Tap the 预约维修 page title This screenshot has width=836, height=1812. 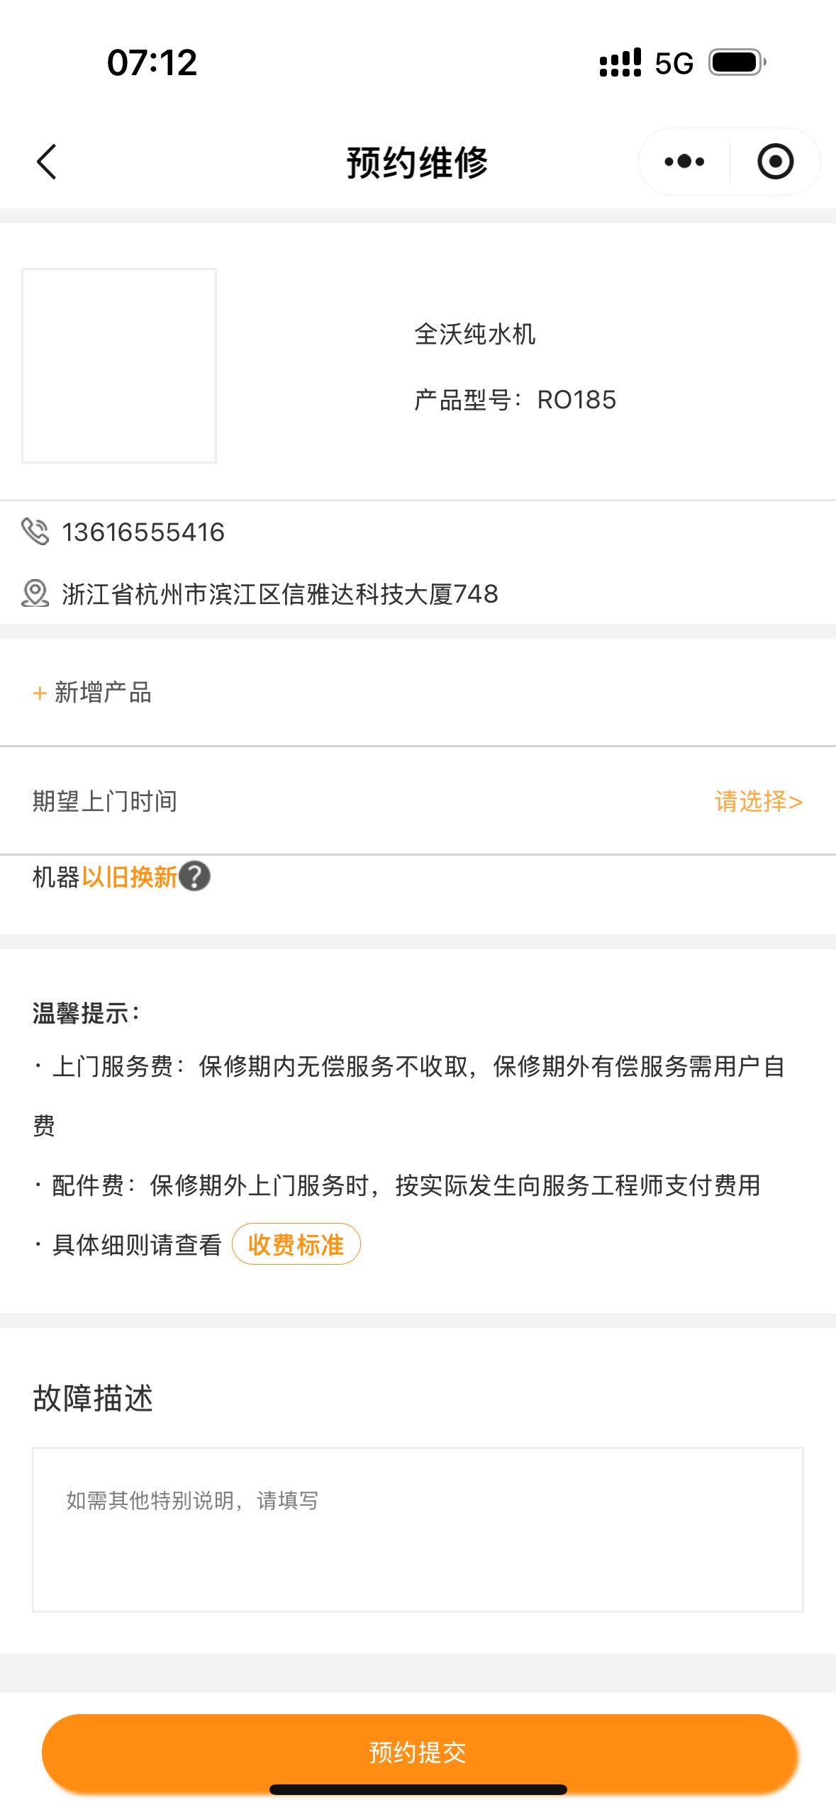pyautogui.click(x=417, y=162)
